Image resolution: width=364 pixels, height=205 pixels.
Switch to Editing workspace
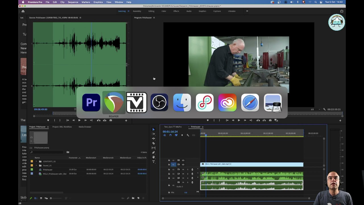point(151,11)
